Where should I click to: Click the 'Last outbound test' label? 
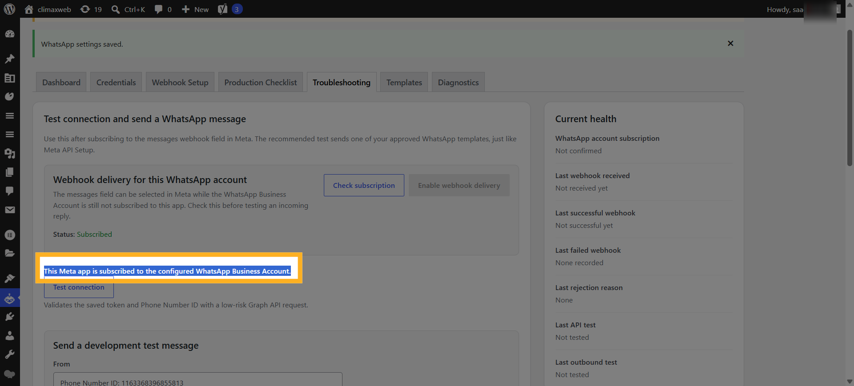point(586,362)
